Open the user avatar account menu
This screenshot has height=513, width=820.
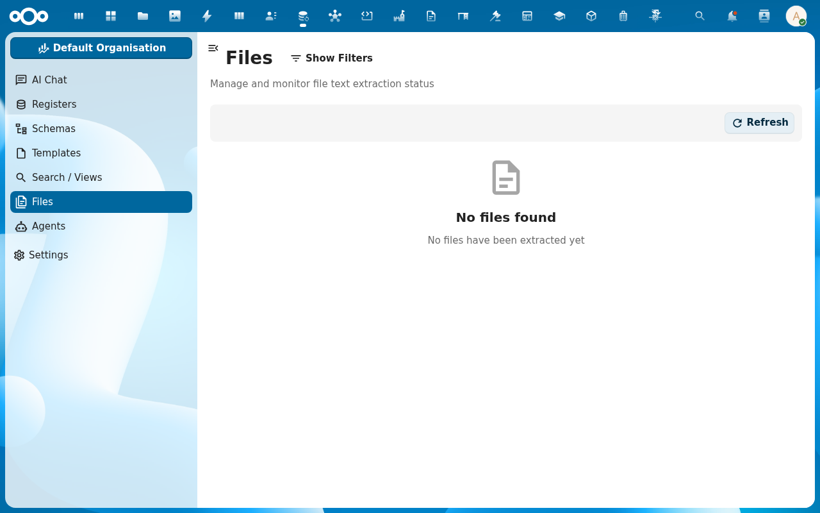coord(796,16)
